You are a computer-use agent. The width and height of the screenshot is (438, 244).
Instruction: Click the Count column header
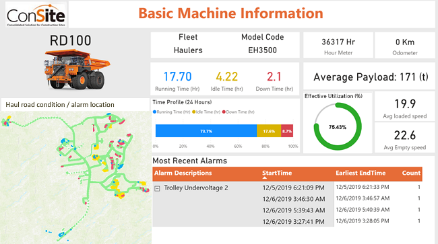point(411,173)
